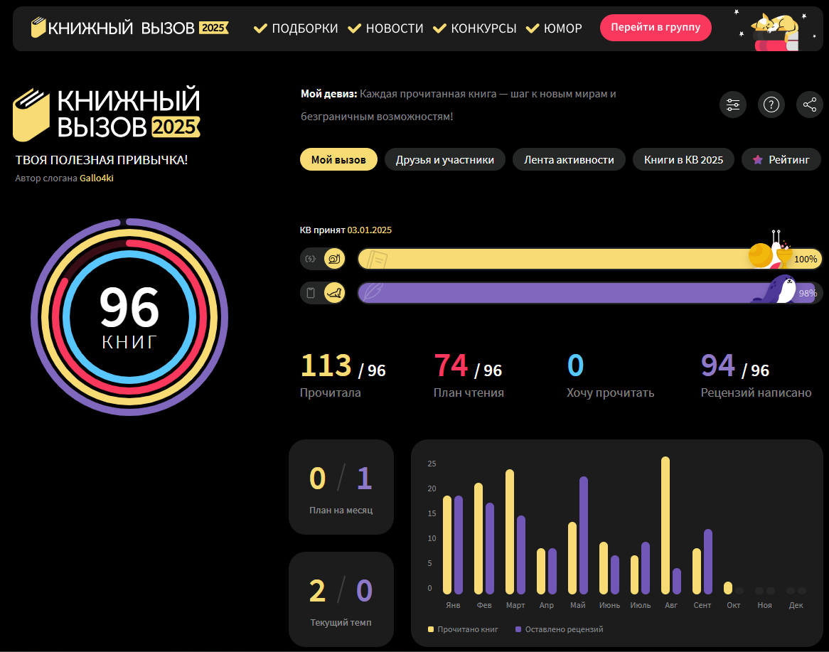This screenshot has width=829, height=652.
Task: Open challenge settings sliders icon
Action: 733,105
